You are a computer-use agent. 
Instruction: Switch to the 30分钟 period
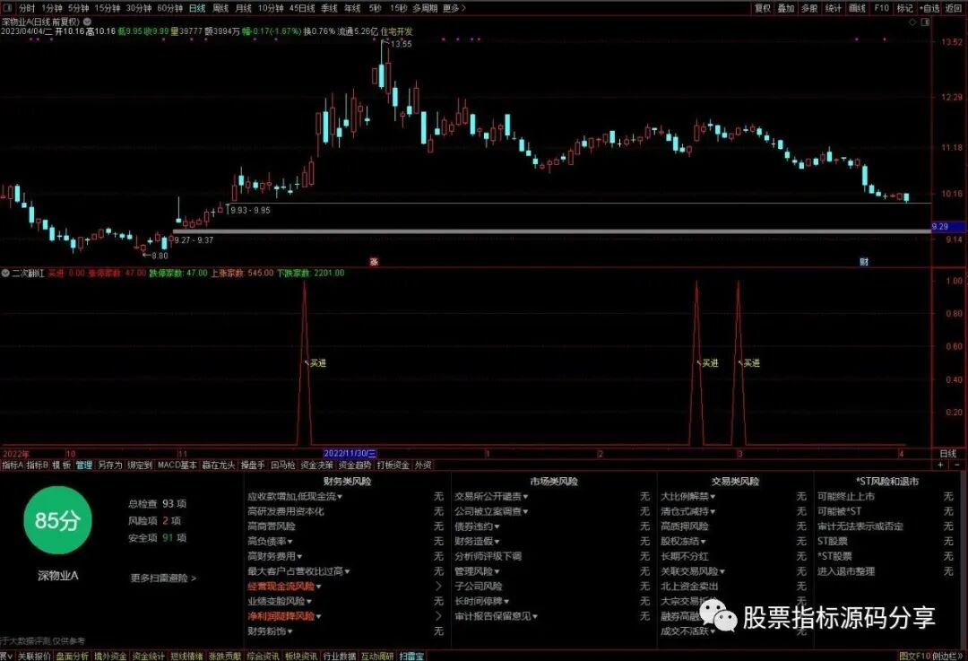138,8
